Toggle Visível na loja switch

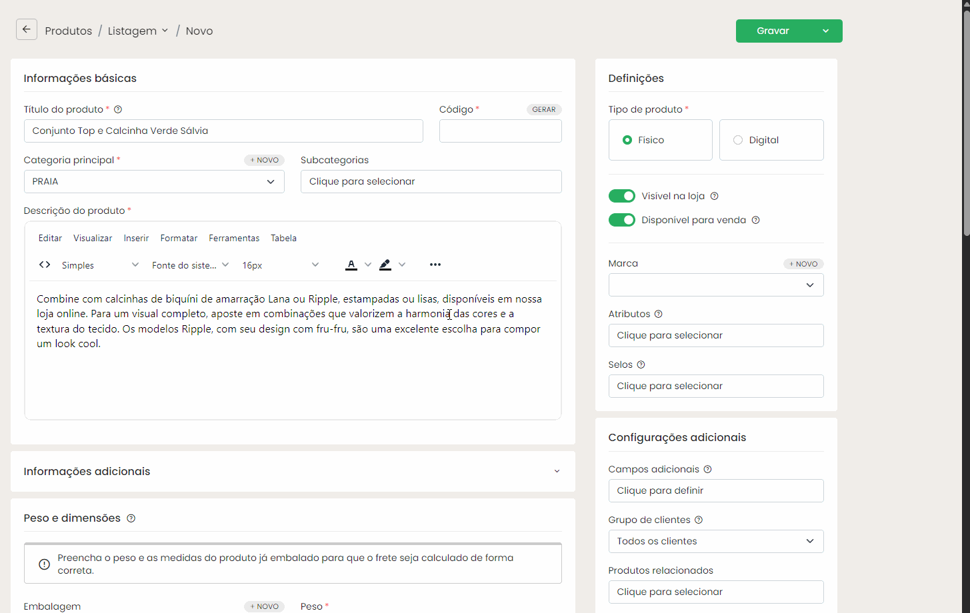tap(622, 196)
